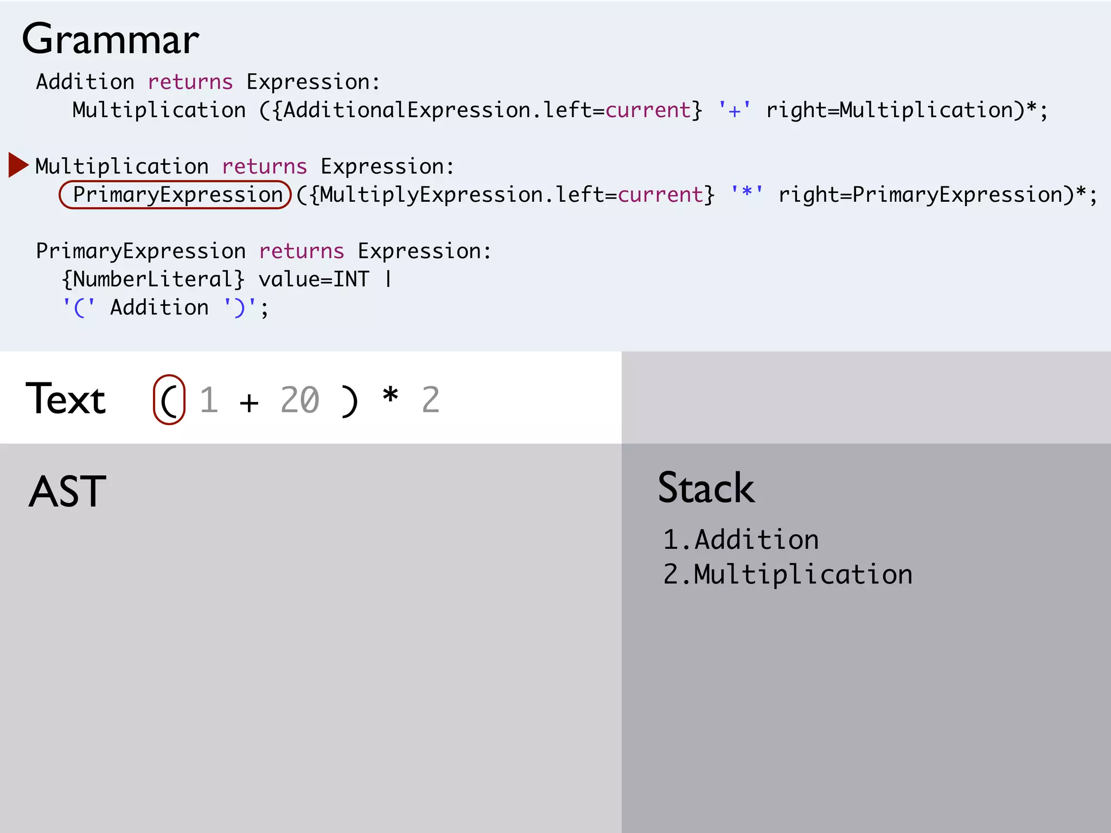Click the closing parenthesis in Text row
Image resolution: width=1111 pixels, height=833 pixels.
point(350,401)
